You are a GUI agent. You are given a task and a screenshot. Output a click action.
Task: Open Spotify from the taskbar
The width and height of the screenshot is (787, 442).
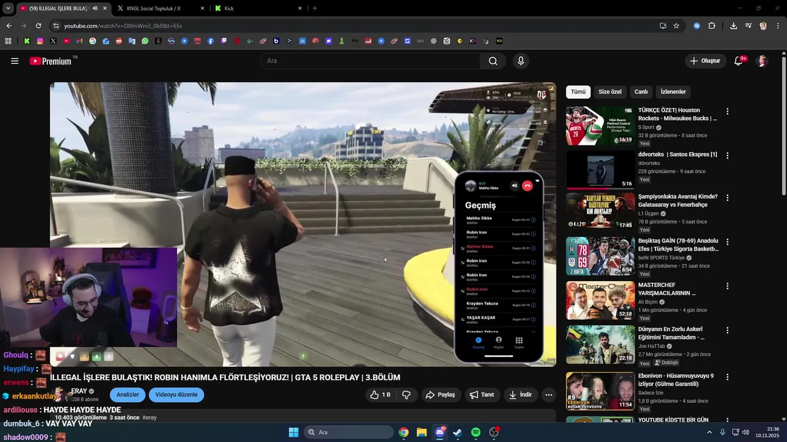(x=476, y=432)
